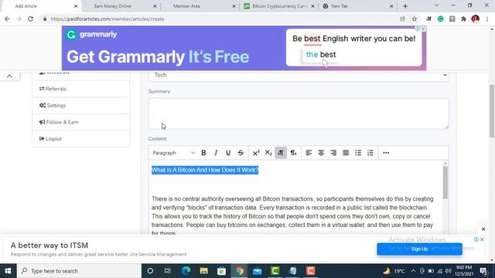Open the Windows Start menu
Viewport: 495px width, 278px height.
tap(8, 271)
